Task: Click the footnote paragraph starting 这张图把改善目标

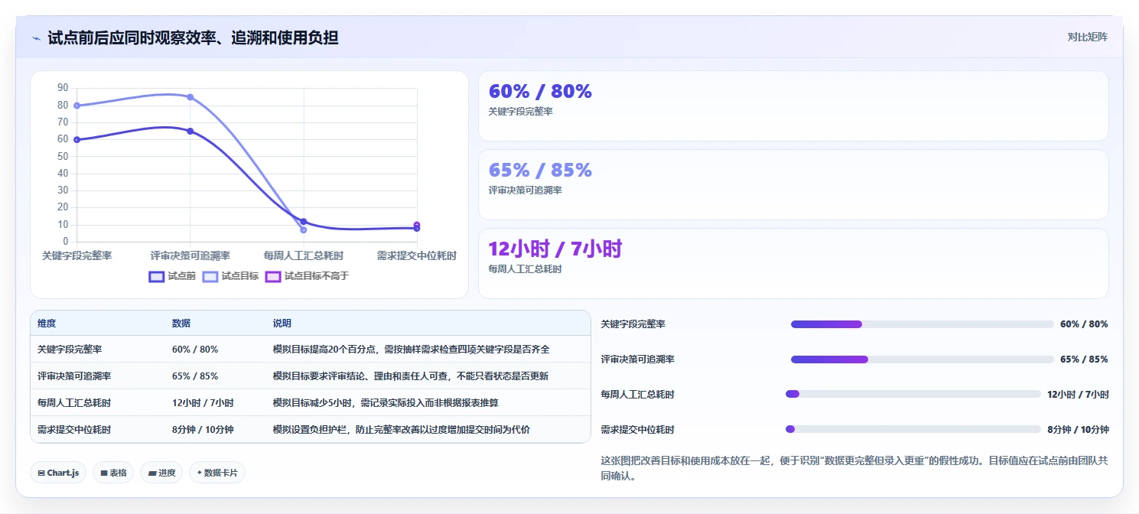Action: pos(854,468)
